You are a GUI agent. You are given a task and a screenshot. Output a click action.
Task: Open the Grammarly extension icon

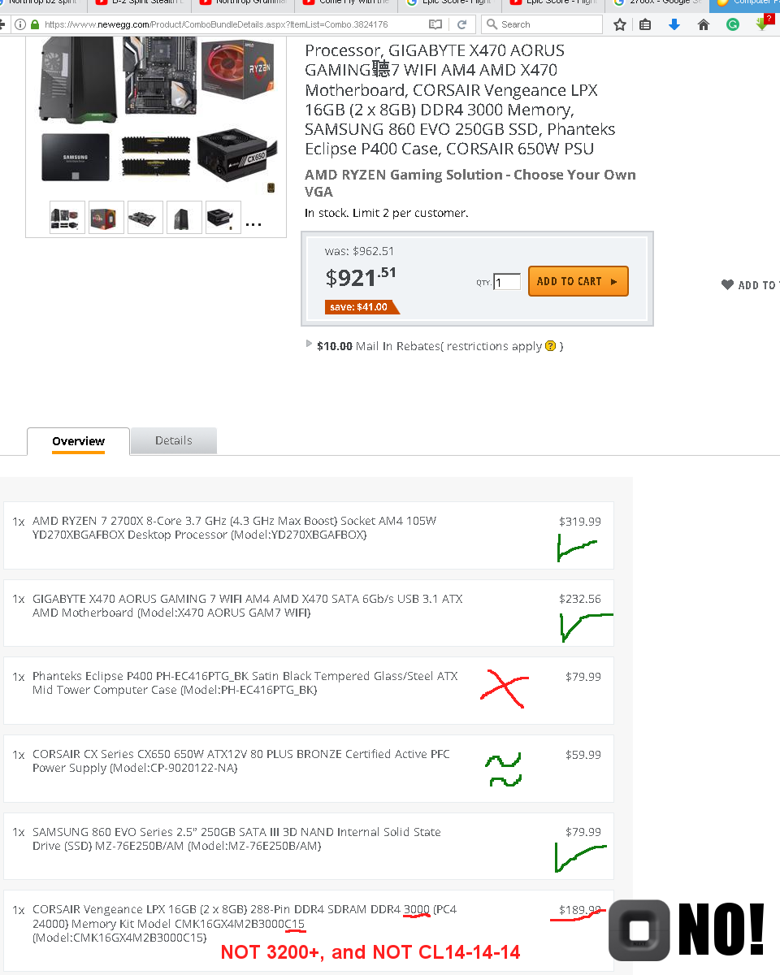[x=732, y=24]
